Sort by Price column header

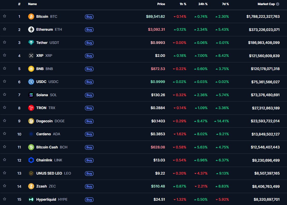coord(161,4)
